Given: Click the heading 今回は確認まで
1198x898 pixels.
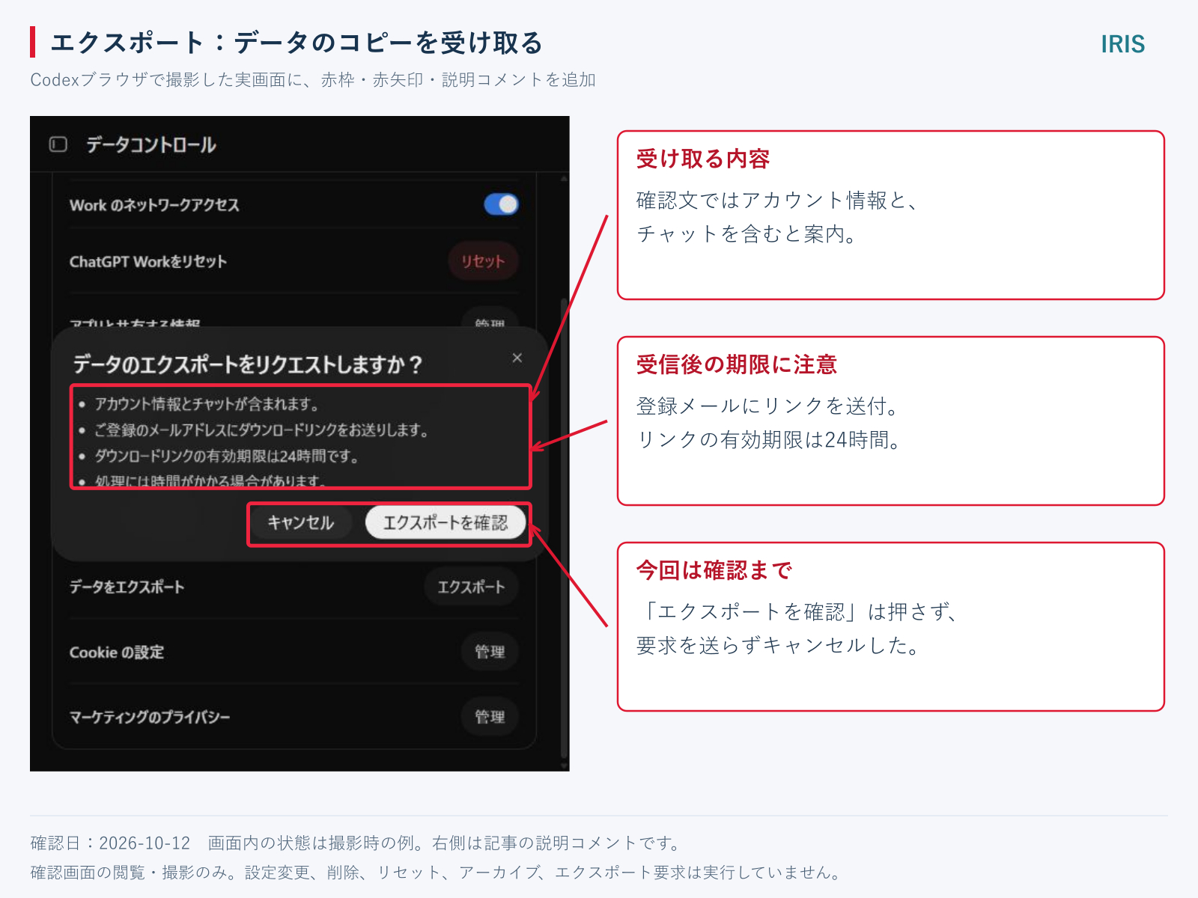Looking at the screenshot, I should click(714, 570).
